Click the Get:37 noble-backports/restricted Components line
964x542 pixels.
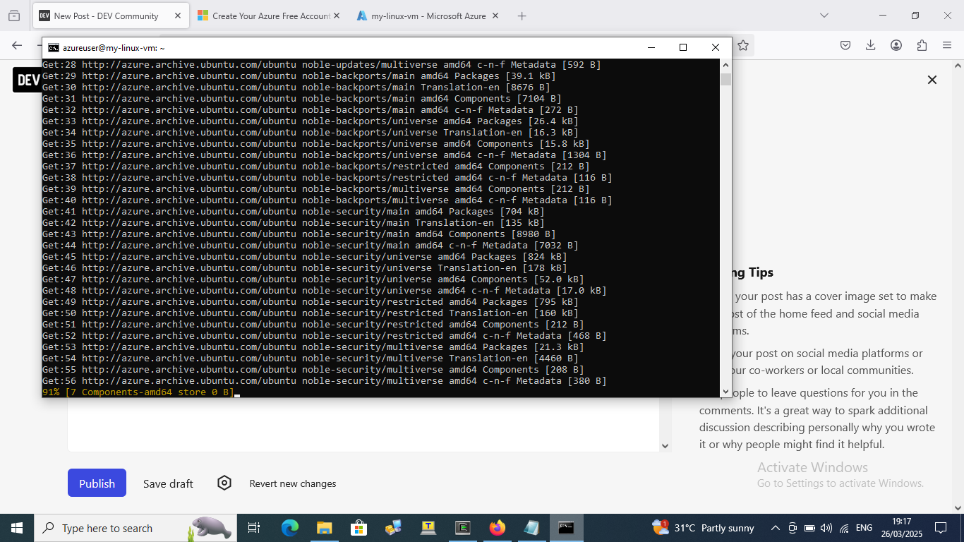point(315,166)
